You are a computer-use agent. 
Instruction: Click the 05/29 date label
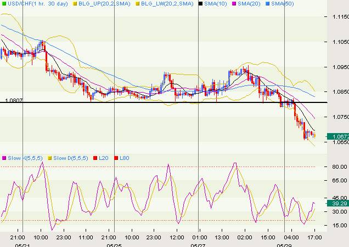tap(284, 245)
